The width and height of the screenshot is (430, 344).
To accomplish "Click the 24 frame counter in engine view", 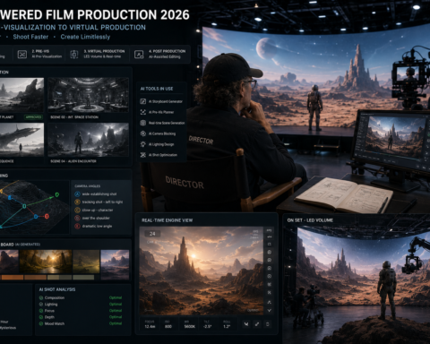I will [x=152, y=234].
